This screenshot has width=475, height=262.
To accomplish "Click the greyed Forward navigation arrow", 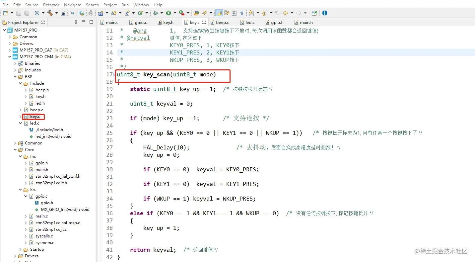I will 299,13.
